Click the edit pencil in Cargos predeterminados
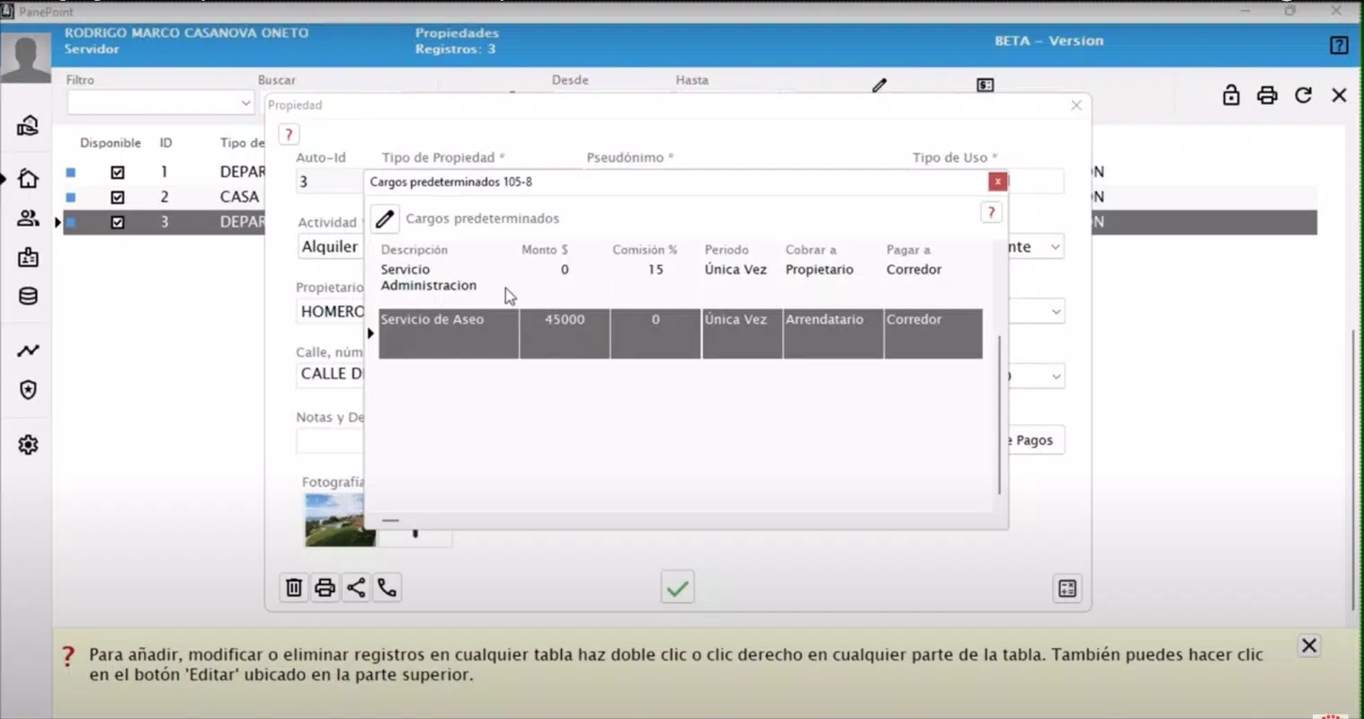1364x719 pixels. 385,218
